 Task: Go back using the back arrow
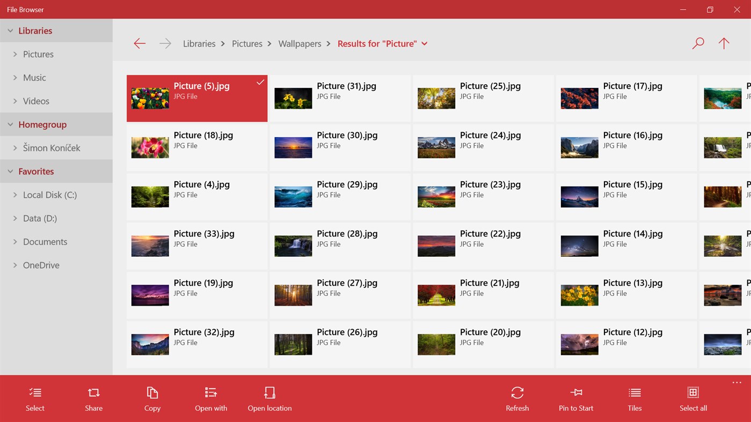pos(140,43)
